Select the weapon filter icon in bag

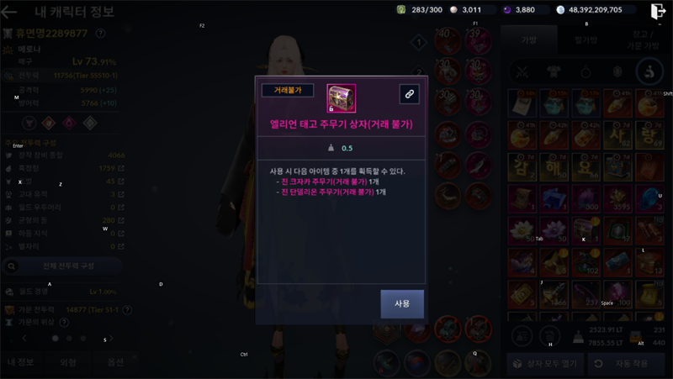[522, 72]
